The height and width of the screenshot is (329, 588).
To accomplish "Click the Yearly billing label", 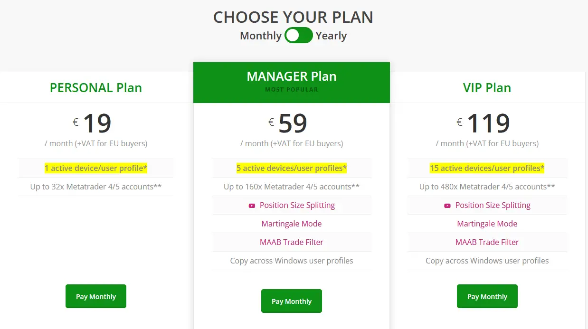I will pos(331,36).
